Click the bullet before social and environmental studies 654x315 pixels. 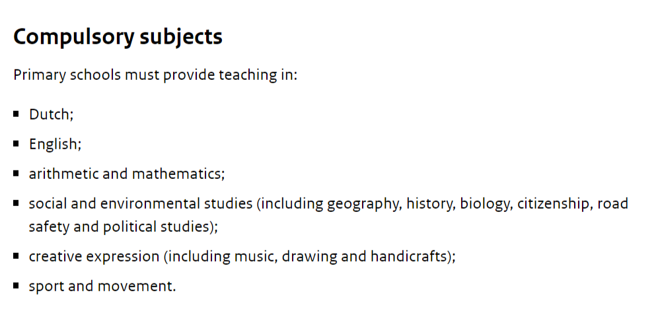tap(17, 203)
